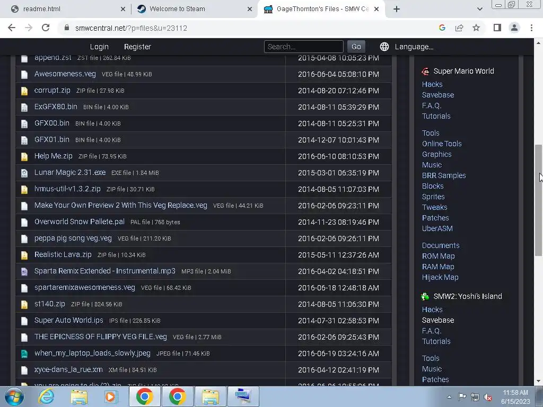Open Windows Media Player from the taskbar

coord(111,396)
